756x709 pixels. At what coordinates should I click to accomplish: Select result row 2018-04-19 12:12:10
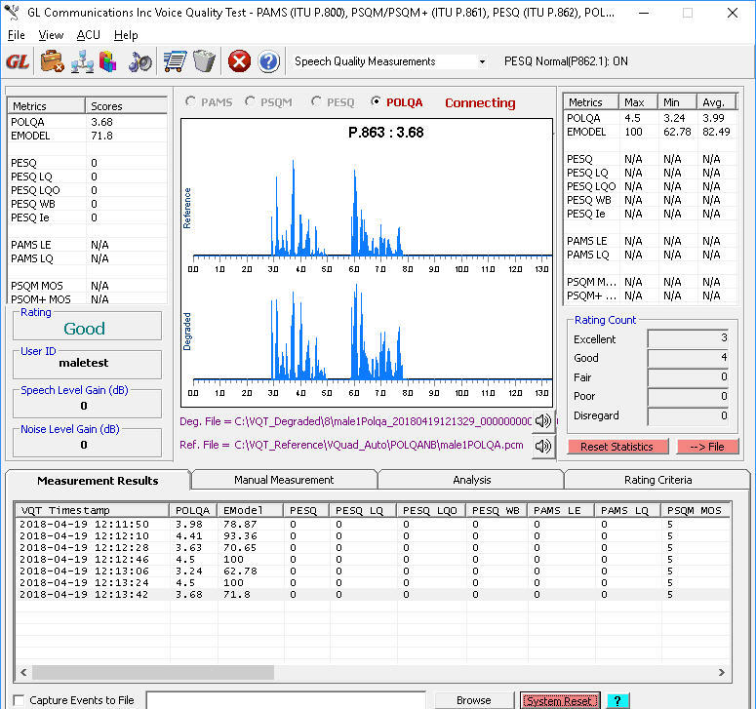tap(373, 535)
